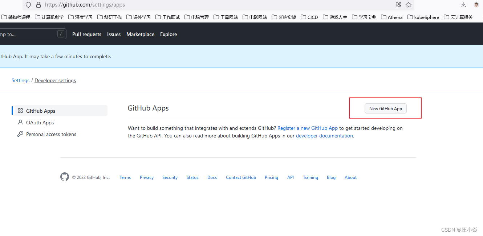Open the 学习宝典 bookmark folder
483x236 pixels.
coord(364,17)
